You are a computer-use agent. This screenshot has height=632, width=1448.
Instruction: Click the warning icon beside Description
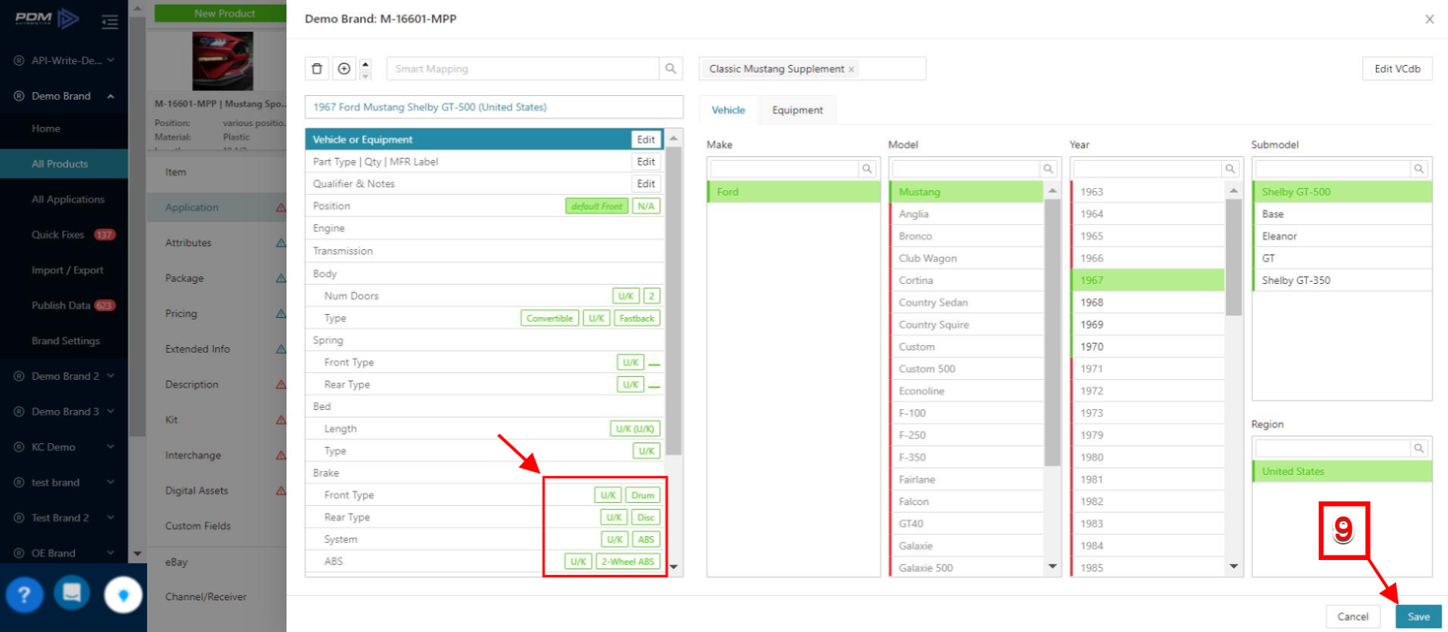(x=281, y=384)
